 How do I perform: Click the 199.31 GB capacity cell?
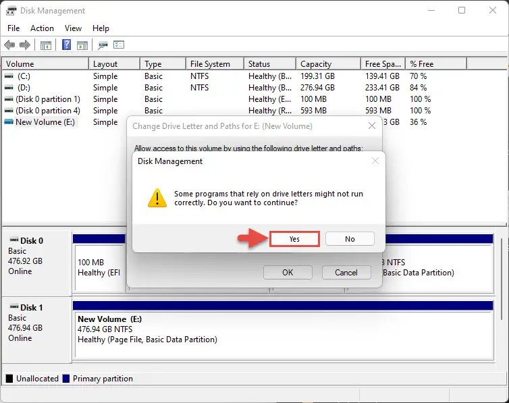click(317, 76)
